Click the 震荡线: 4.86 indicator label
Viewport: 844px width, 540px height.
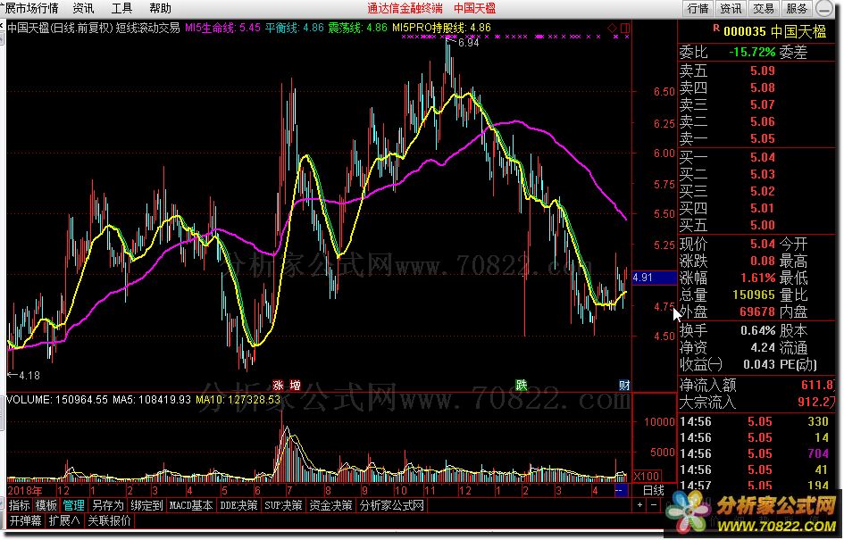(x=358, y=28)
